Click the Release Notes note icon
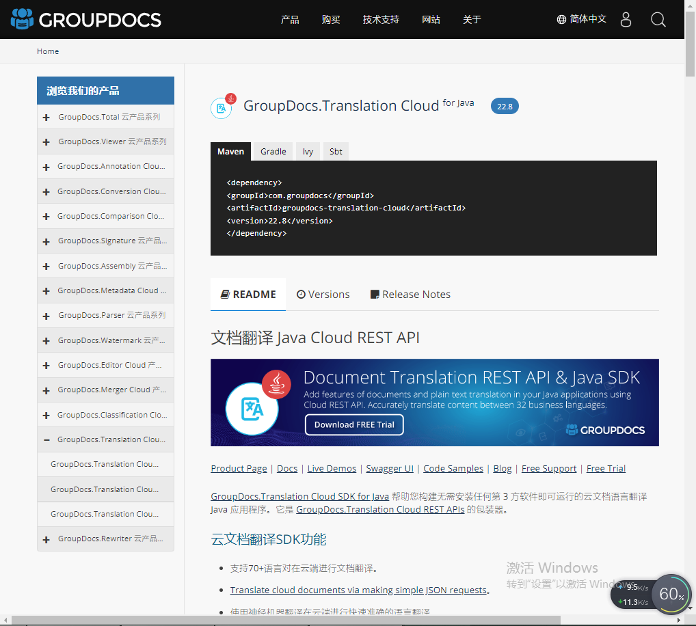 375,294
